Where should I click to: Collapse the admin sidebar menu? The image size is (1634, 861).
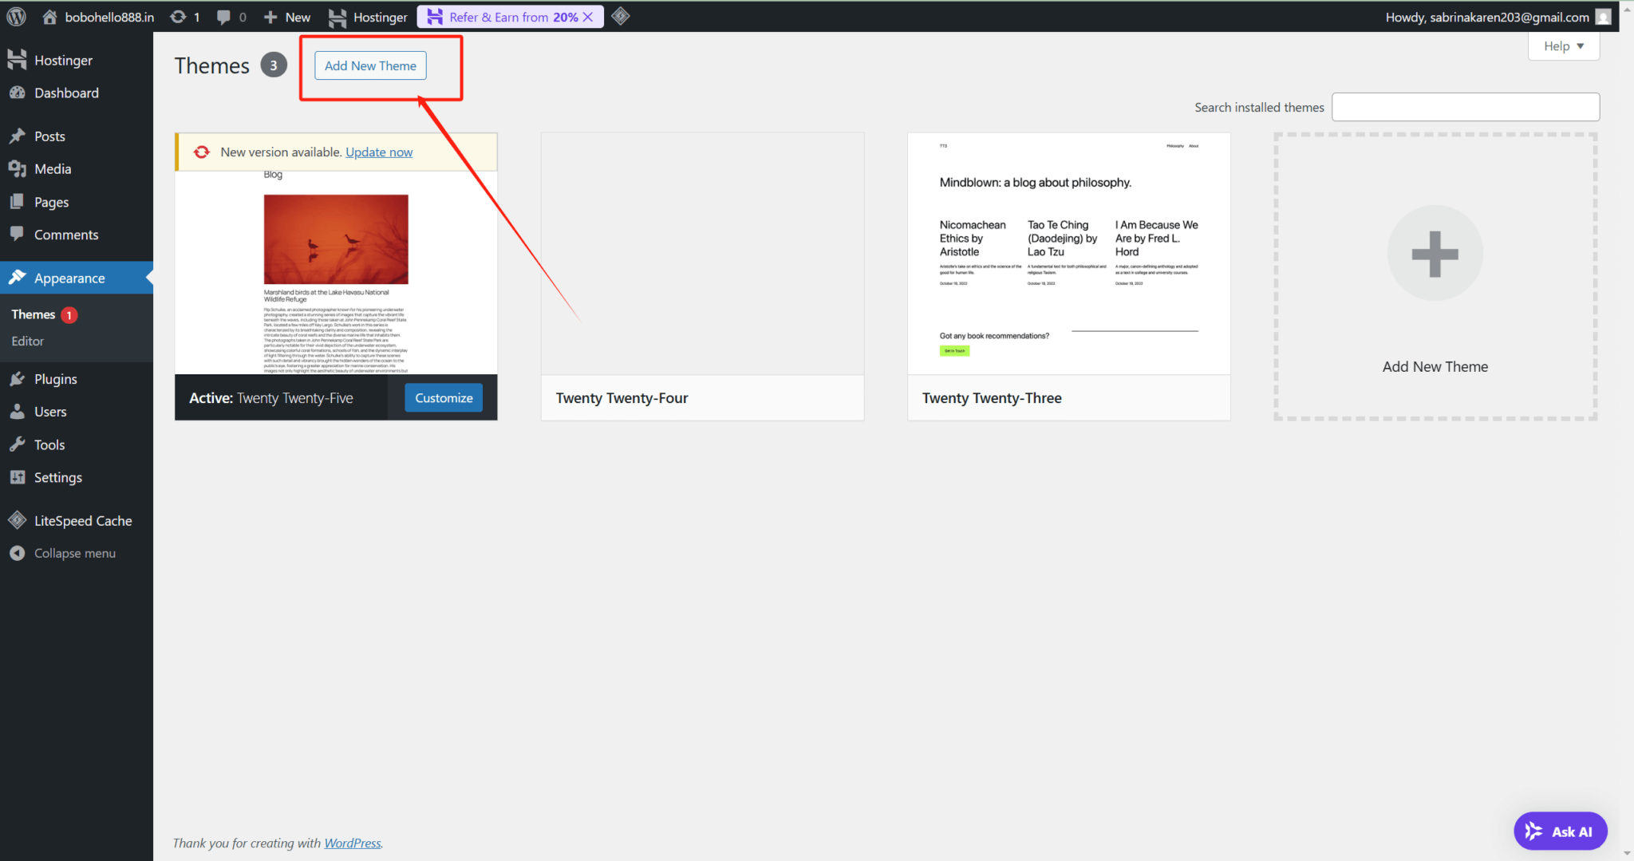[x=74, y=553]
